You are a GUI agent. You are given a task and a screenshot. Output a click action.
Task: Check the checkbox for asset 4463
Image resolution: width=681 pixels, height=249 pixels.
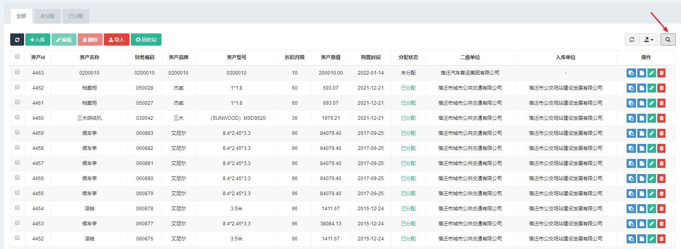pos(17,72)
